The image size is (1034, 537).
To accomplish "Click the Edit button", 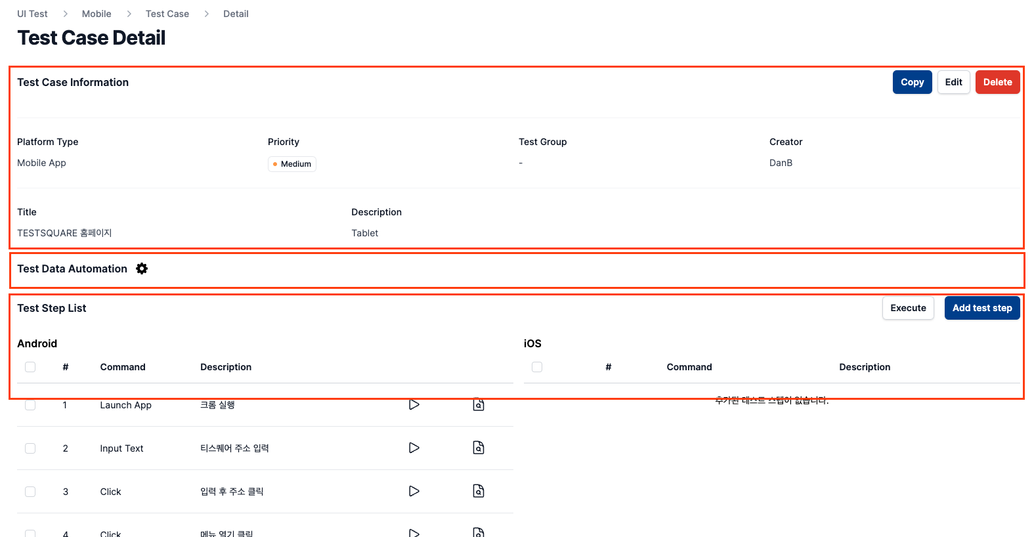I will pyautogui.click(x=954, y=82).
